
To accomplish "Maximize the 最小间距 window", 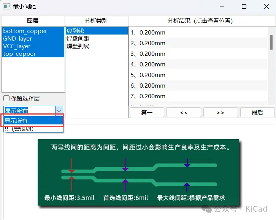I will [244, 6].
